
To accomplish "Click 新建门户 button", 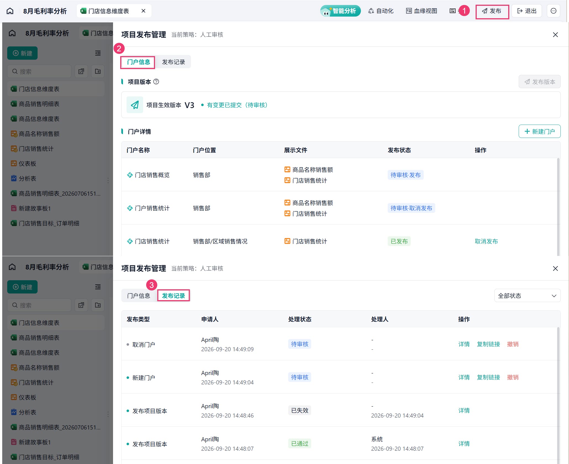I will tap(540, 131).
